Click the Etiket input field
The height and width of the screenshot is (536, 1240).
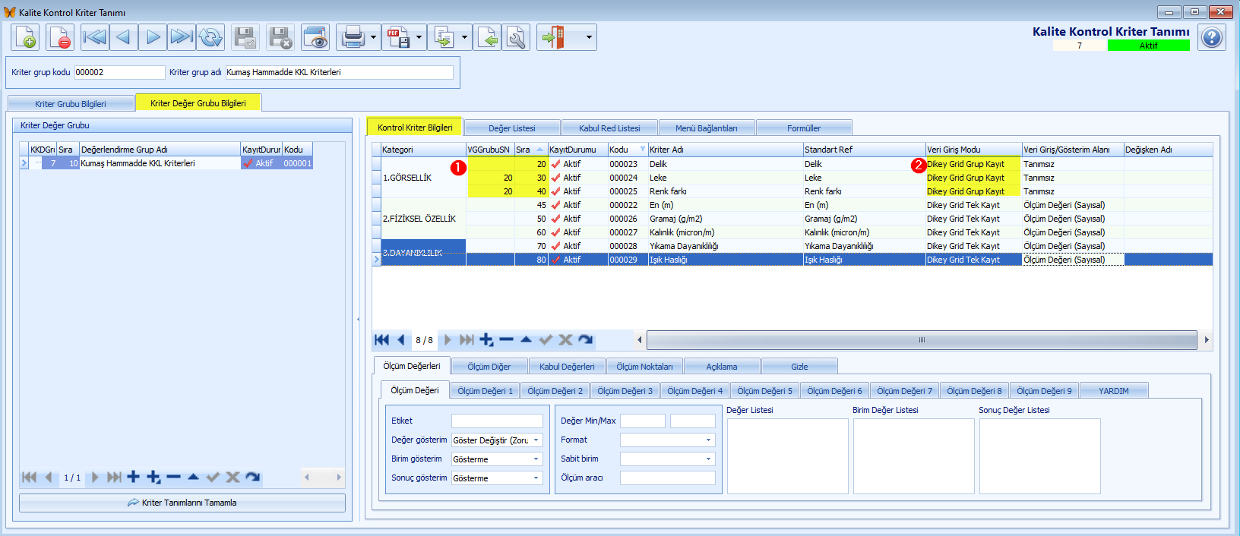tap(497, 421)
